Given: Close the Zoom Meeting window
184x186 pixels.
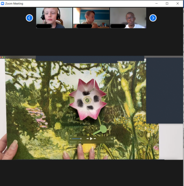Looking at the screenshot, I should 177,3.
